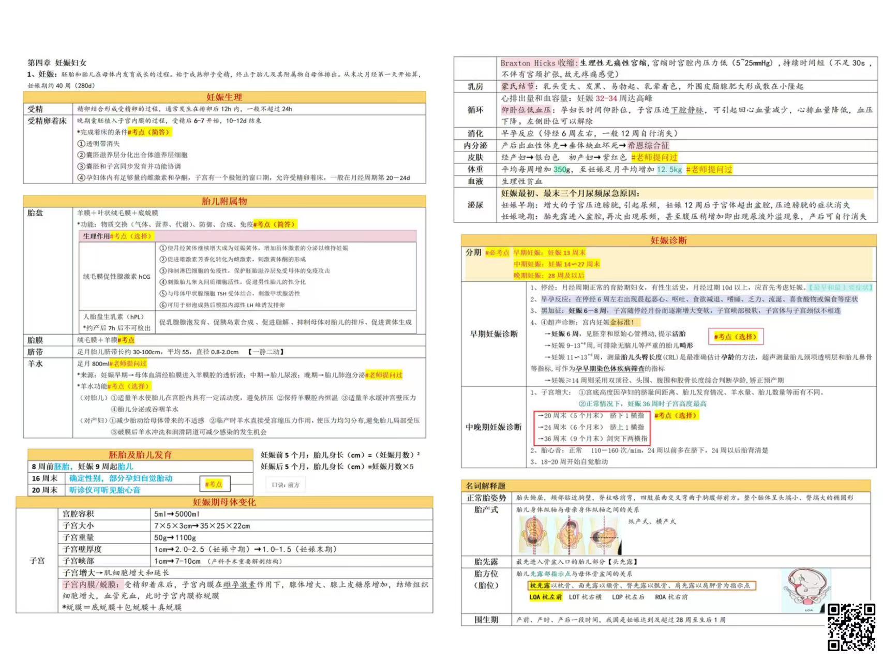Select the "内分泌" row label
This screenshot has width=883, height=662.
[x=475, y=145]
